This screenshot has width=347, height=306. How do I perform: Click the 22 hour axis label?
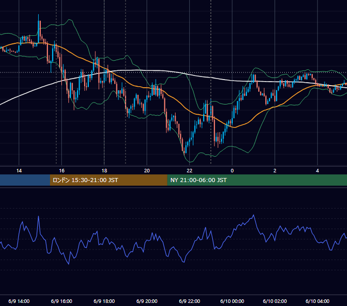(189, 171)
